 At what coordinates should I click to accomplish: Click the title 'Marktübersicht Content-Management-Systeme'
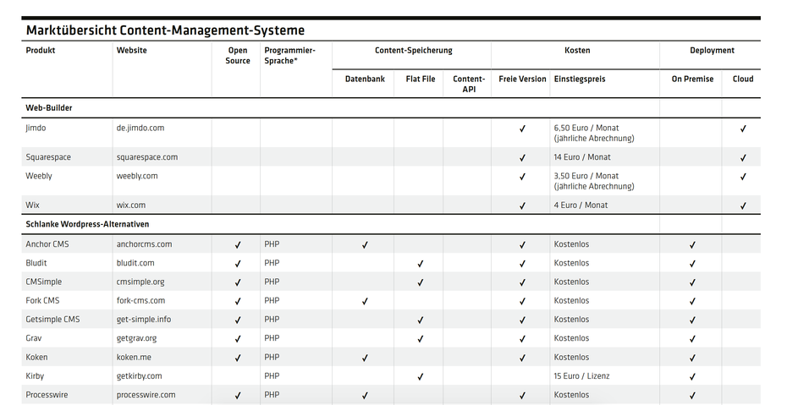pos(165,30)
